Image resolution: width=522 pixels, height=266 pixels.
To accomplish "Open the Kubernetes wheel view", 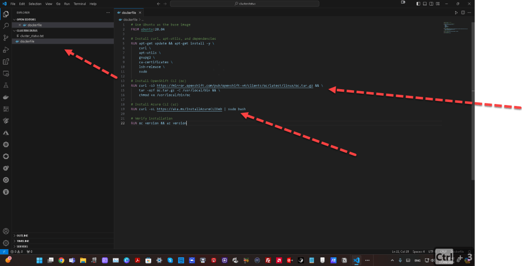I will pyautogui.click(x=6, y=145).
